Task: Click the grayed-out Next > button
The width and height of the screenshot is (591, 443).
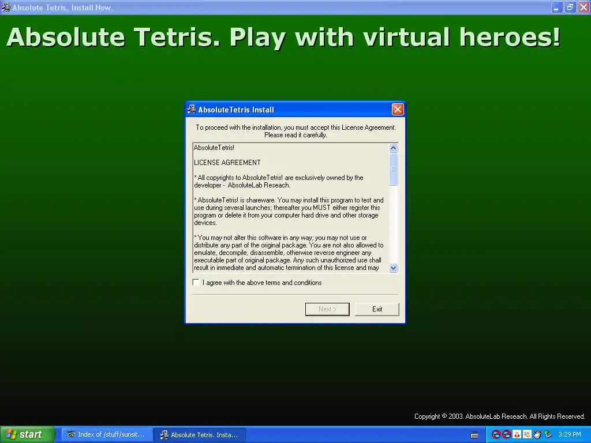Action: coord(327,309)
